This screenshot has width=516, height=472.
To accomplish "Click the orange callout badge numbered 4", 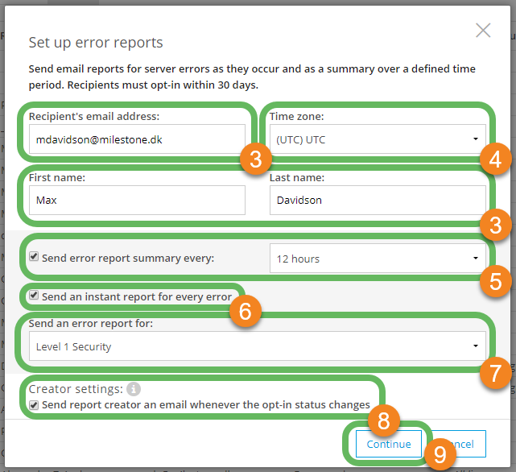I will coord(495,159).
